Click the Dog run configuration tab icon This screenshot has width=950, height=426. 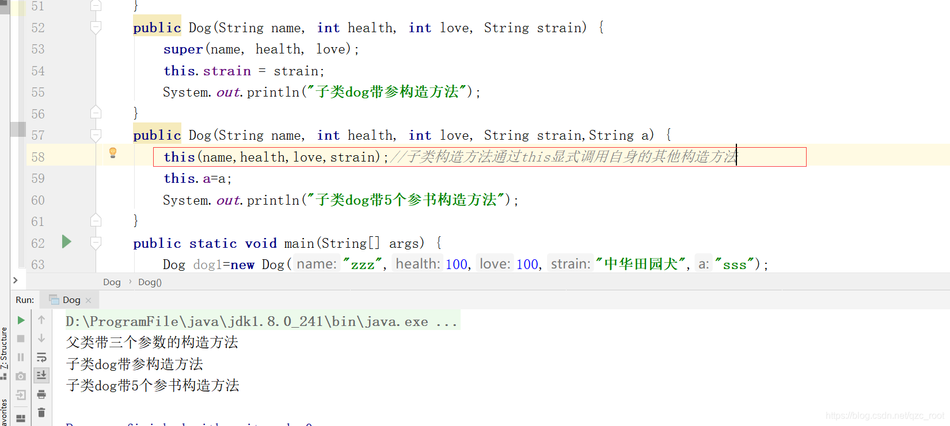click(54, 300)
